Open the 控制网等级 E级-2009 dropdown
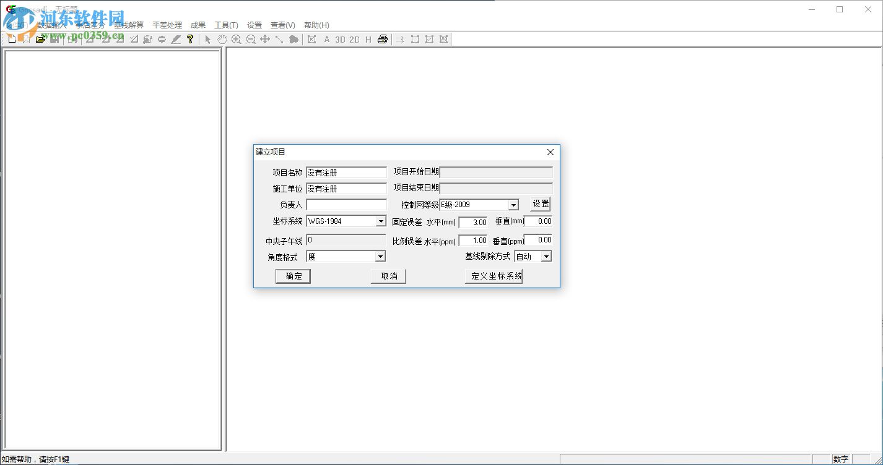Image resolution: width=883 pixels, height=465 pixels. coord(513,205)
